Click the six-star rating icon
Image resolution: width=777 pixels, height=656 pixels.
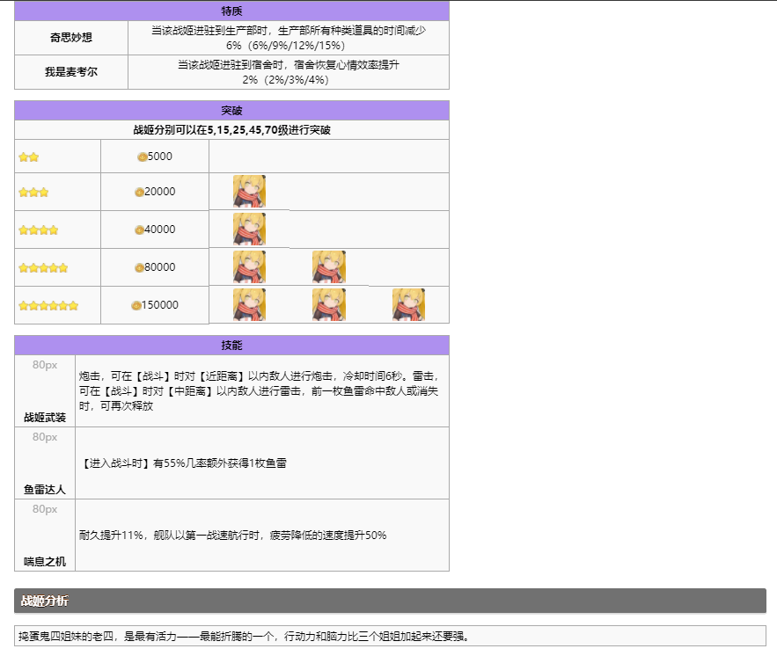48,306
